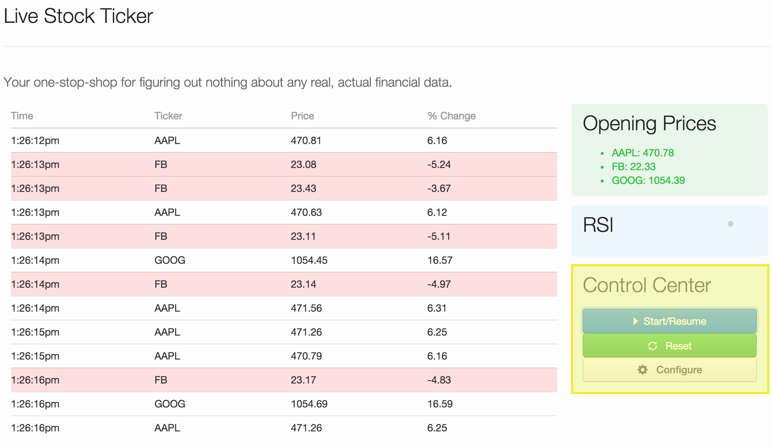Select the FB: 22.33 opening price item

pyautogui.click(x=633, y=167)
